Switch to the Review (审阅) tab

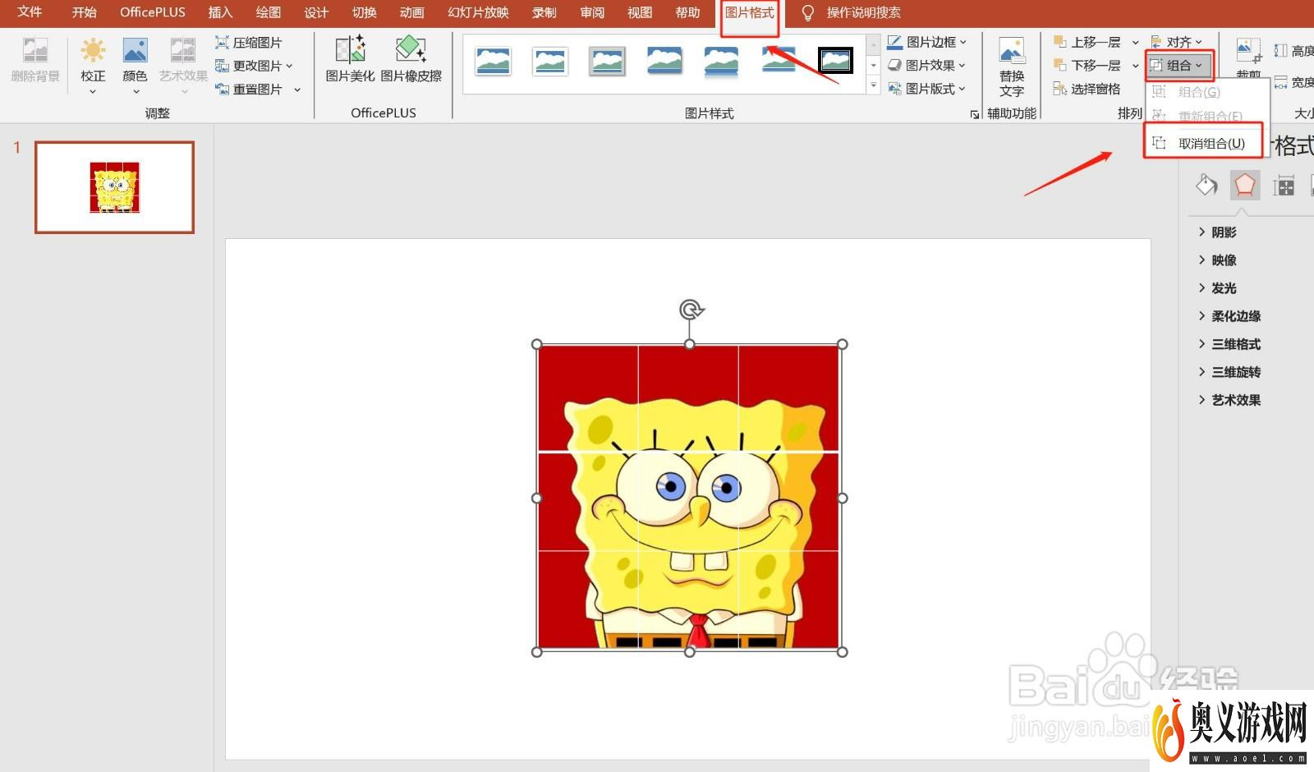(591, 12)
